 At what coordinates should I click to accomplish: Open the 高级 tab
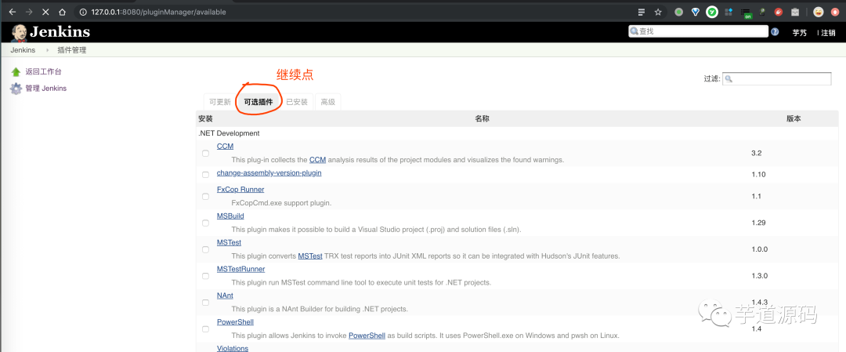(328, 102)
